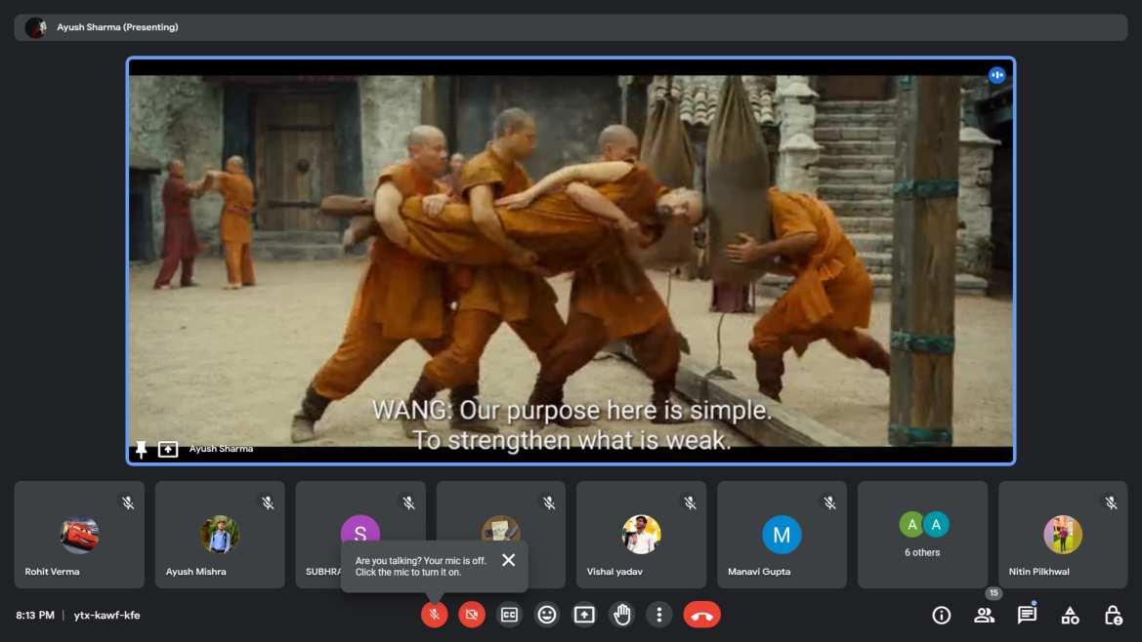The height and width of the screenshot is (642, 1142).
Task: Leave the call with red hang-up button
Action: click(x=702, y=615)
